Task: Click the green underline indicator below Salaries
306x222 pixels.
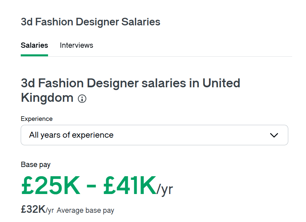Action: coord(34,55)
